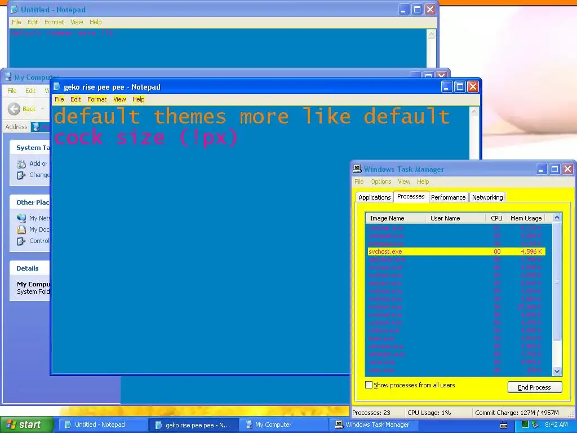Image resolution: width=577 pixels, height=433 pixels.
Task: Click the Windows flag Start button
Action: [x=26, y=425]
